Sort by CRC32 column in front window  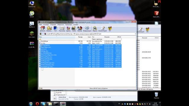click(x=118, y=37)
